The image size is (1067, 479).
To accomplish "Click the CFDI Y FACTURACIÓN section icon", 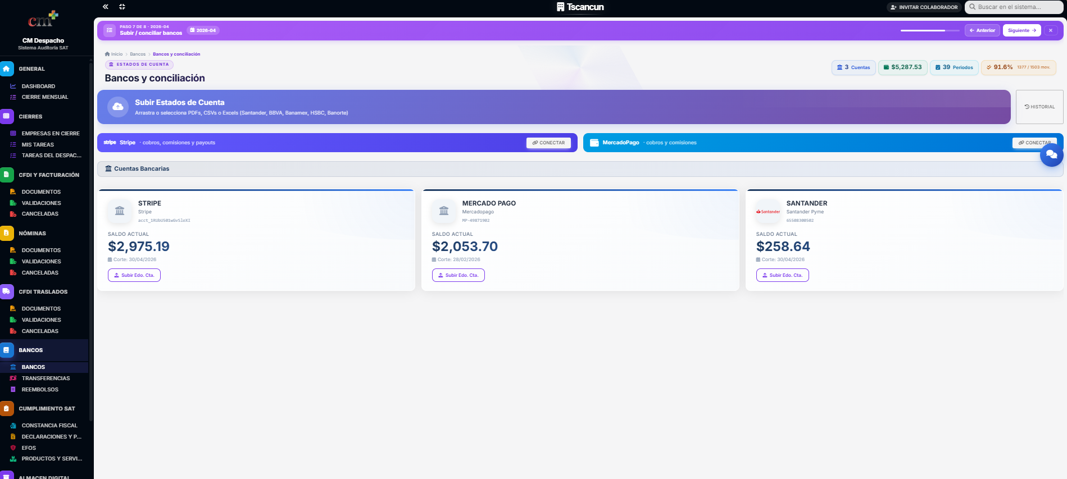I will (7, 175).
